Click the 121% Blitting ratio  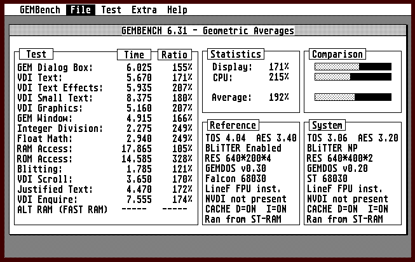pos(182,169)
